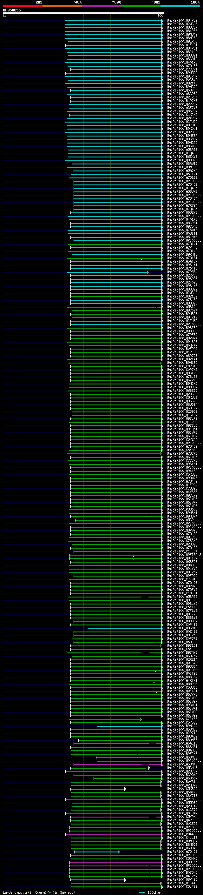Click label UniRef100_Q9LRH8
The height and width of the screenshot is (895, 203).
tap(182, 41)
